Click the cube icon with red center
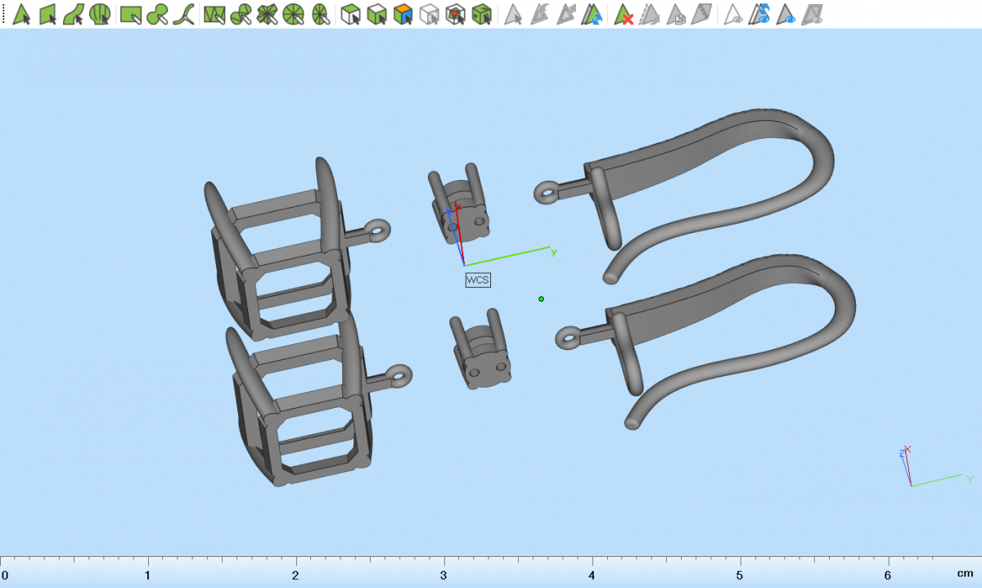982x588 pixels. coord(456,14)
